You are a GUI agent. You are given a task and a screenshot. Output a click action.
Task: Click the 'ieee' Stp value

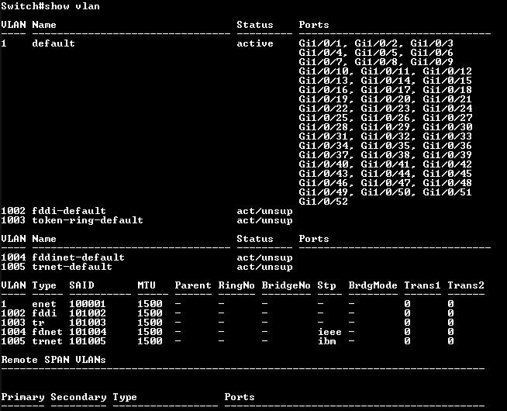click(329, 332)
